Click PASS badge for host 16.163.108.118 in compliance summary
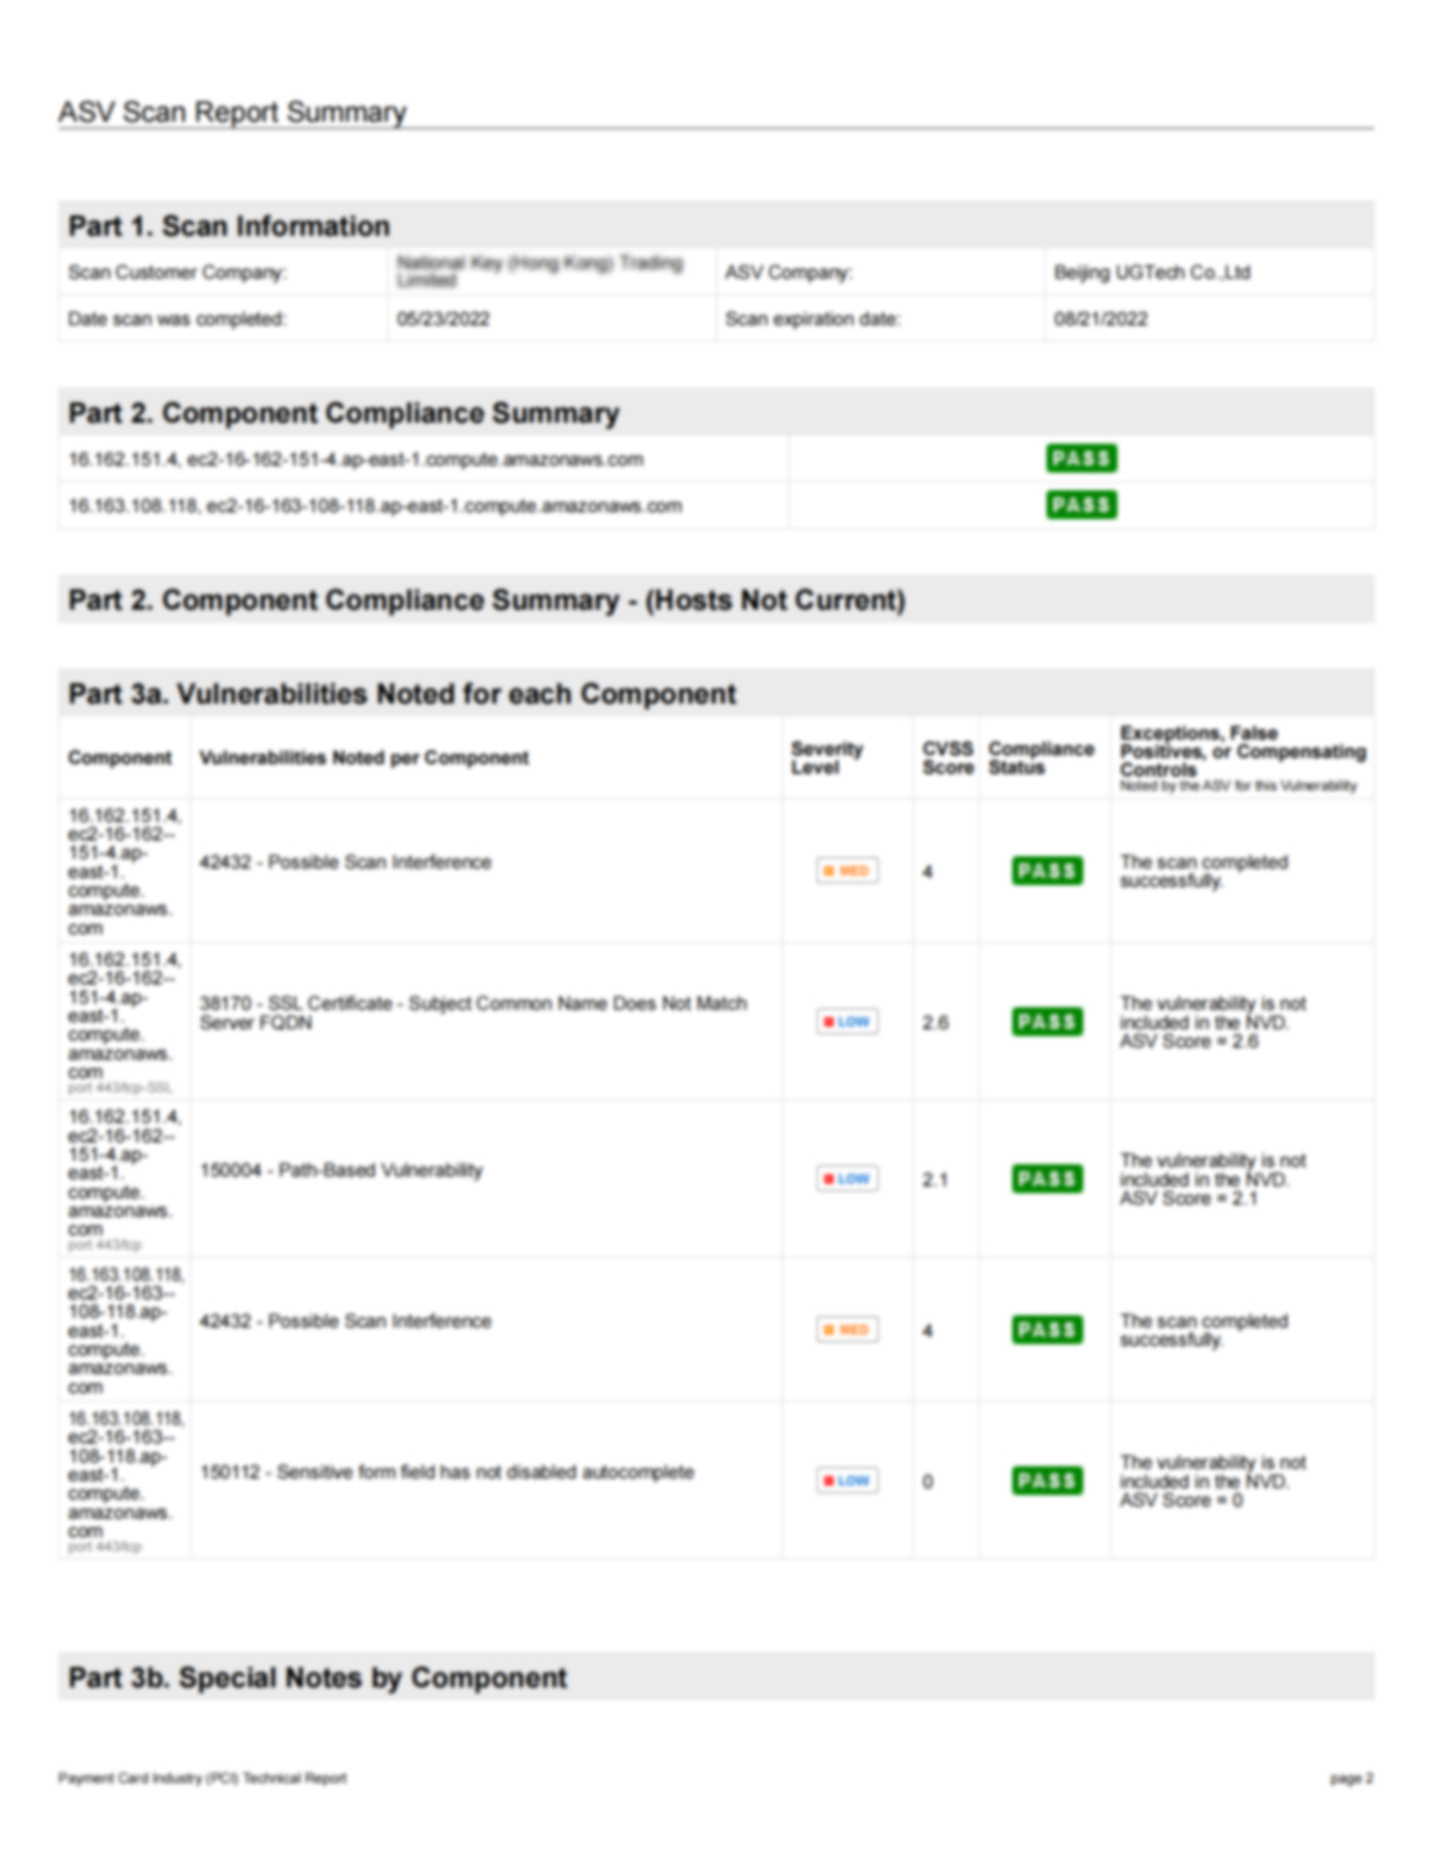 [1081, 505]
